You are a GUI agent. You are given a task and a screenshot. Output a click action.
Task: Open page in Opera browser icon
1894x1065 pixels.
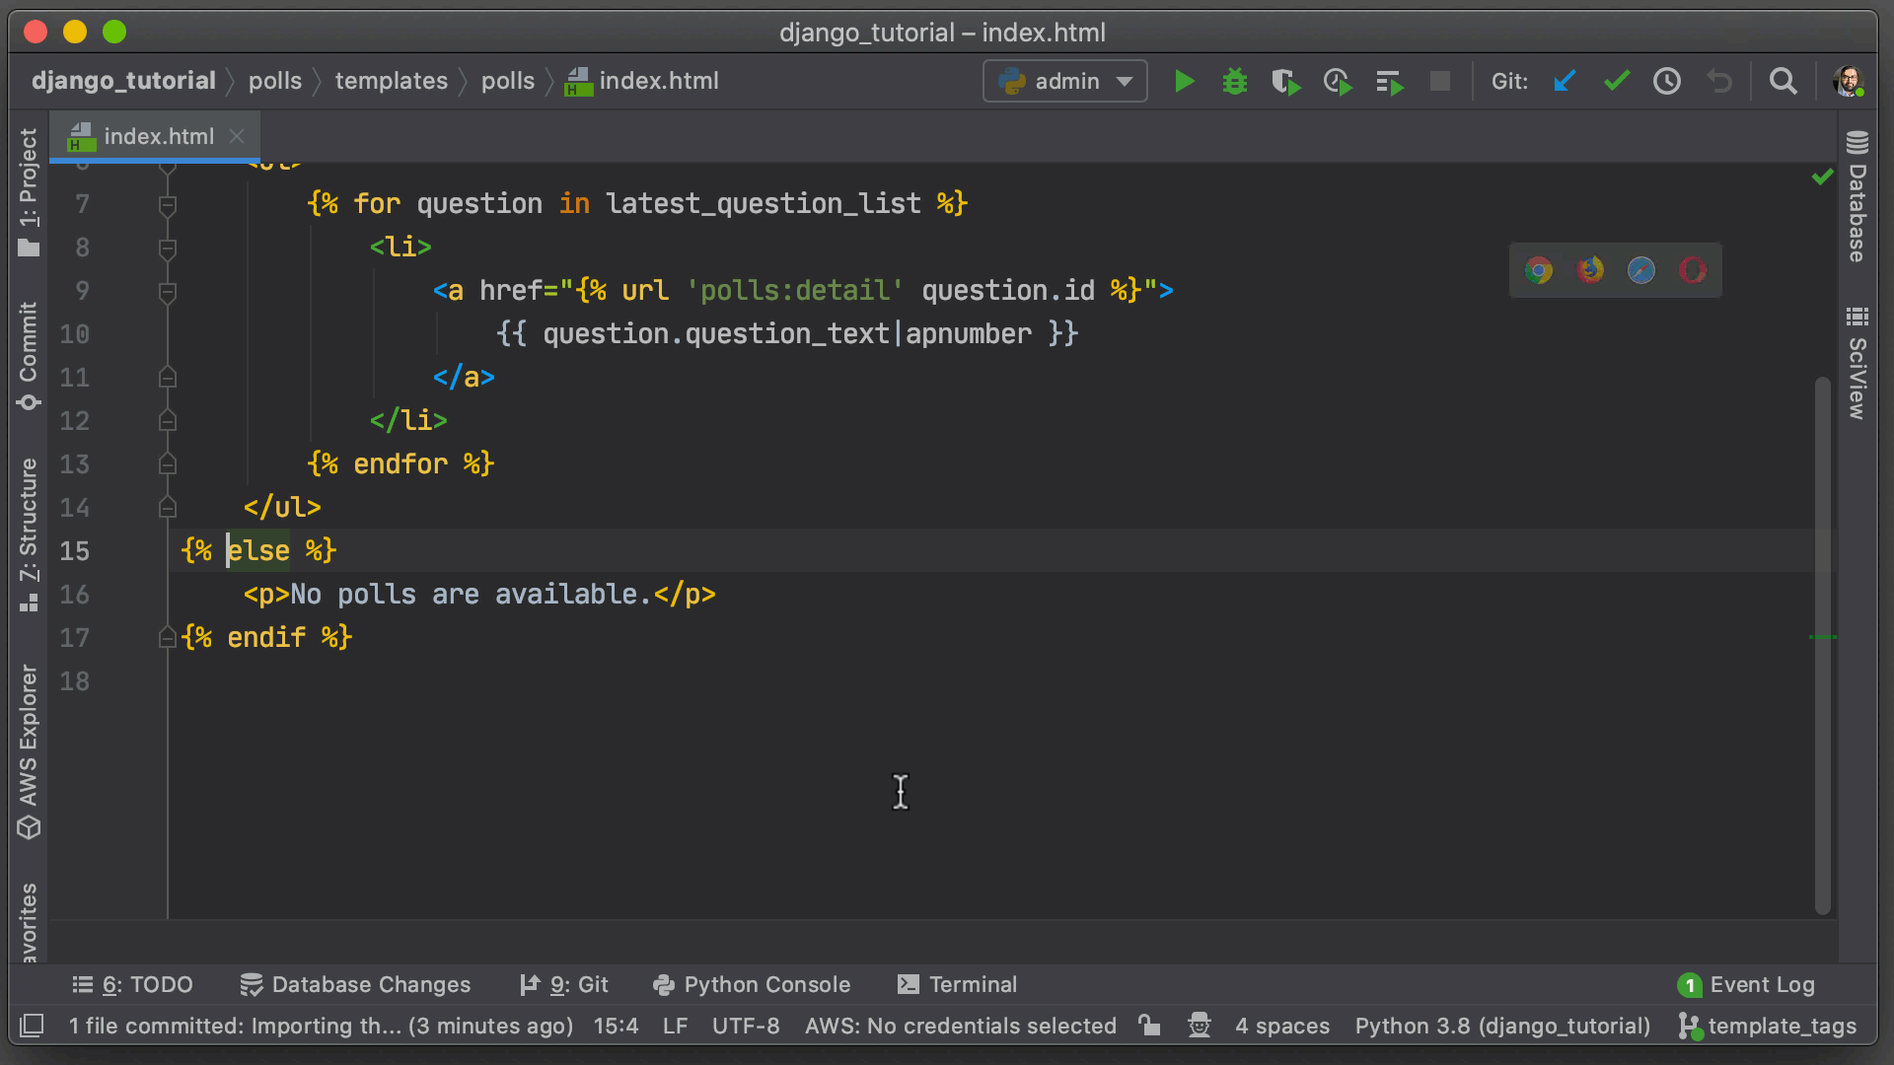coord(1693,270)
